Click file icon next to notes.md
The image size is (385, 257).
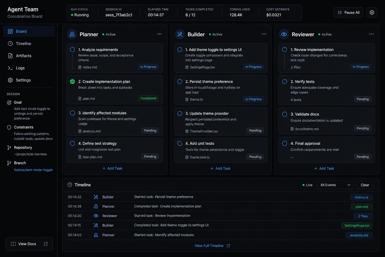(x=80, y=67)
